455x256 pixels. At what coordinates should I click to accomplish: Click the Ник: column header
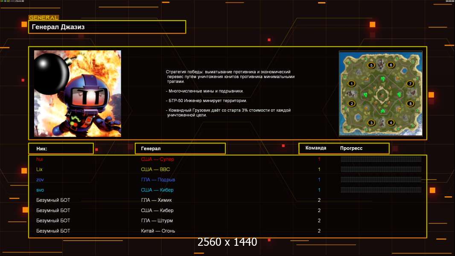[x=61, y=148]
